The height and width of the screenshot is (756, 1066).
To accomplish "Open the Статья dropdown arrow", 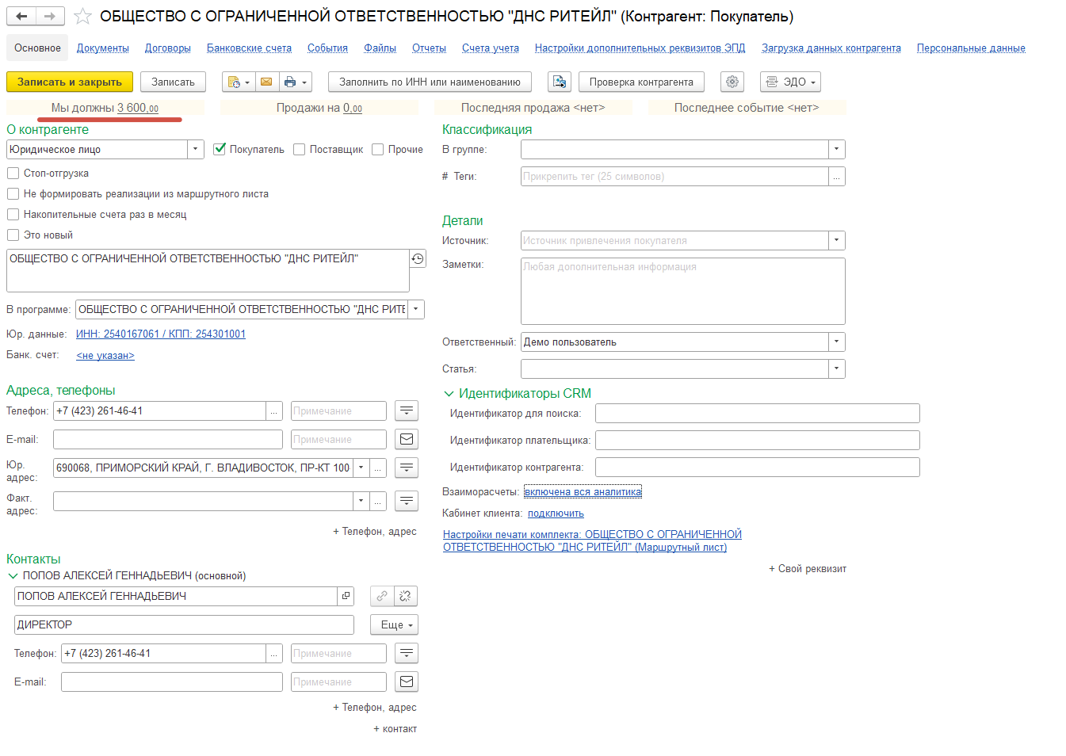I will 837,369.
